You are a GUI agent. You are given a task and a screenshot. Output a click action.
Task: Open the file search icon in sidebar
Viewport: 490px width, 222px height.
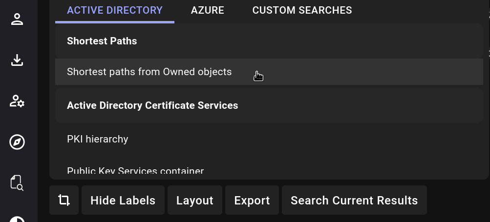(x=17, y=182)
